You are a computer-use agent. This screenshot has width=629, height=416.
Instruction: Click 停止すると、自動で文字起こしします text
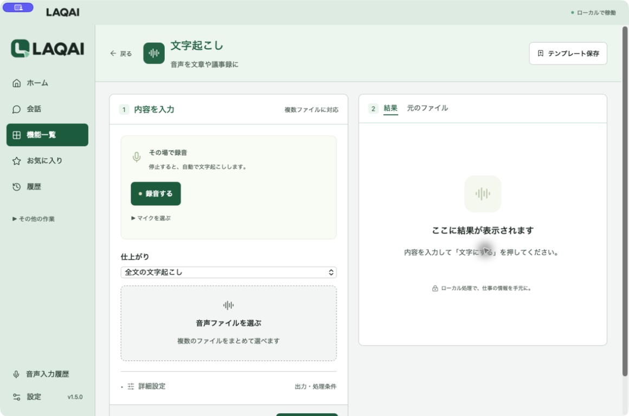tap(198, 167)
